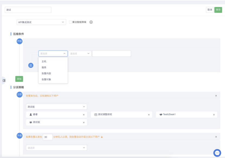Click the 取消 cancel button

tap(210, 10)
